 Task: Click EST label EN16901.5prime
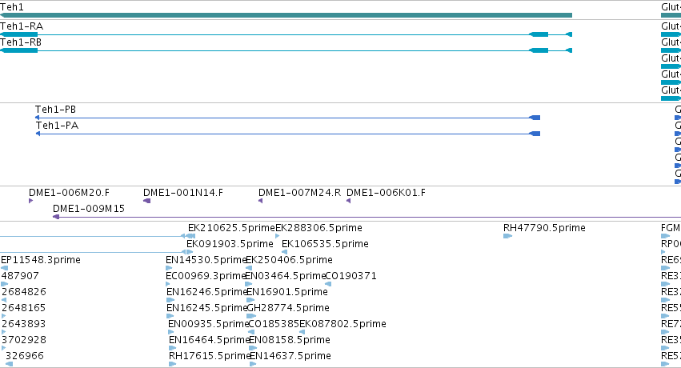[287, 292]
